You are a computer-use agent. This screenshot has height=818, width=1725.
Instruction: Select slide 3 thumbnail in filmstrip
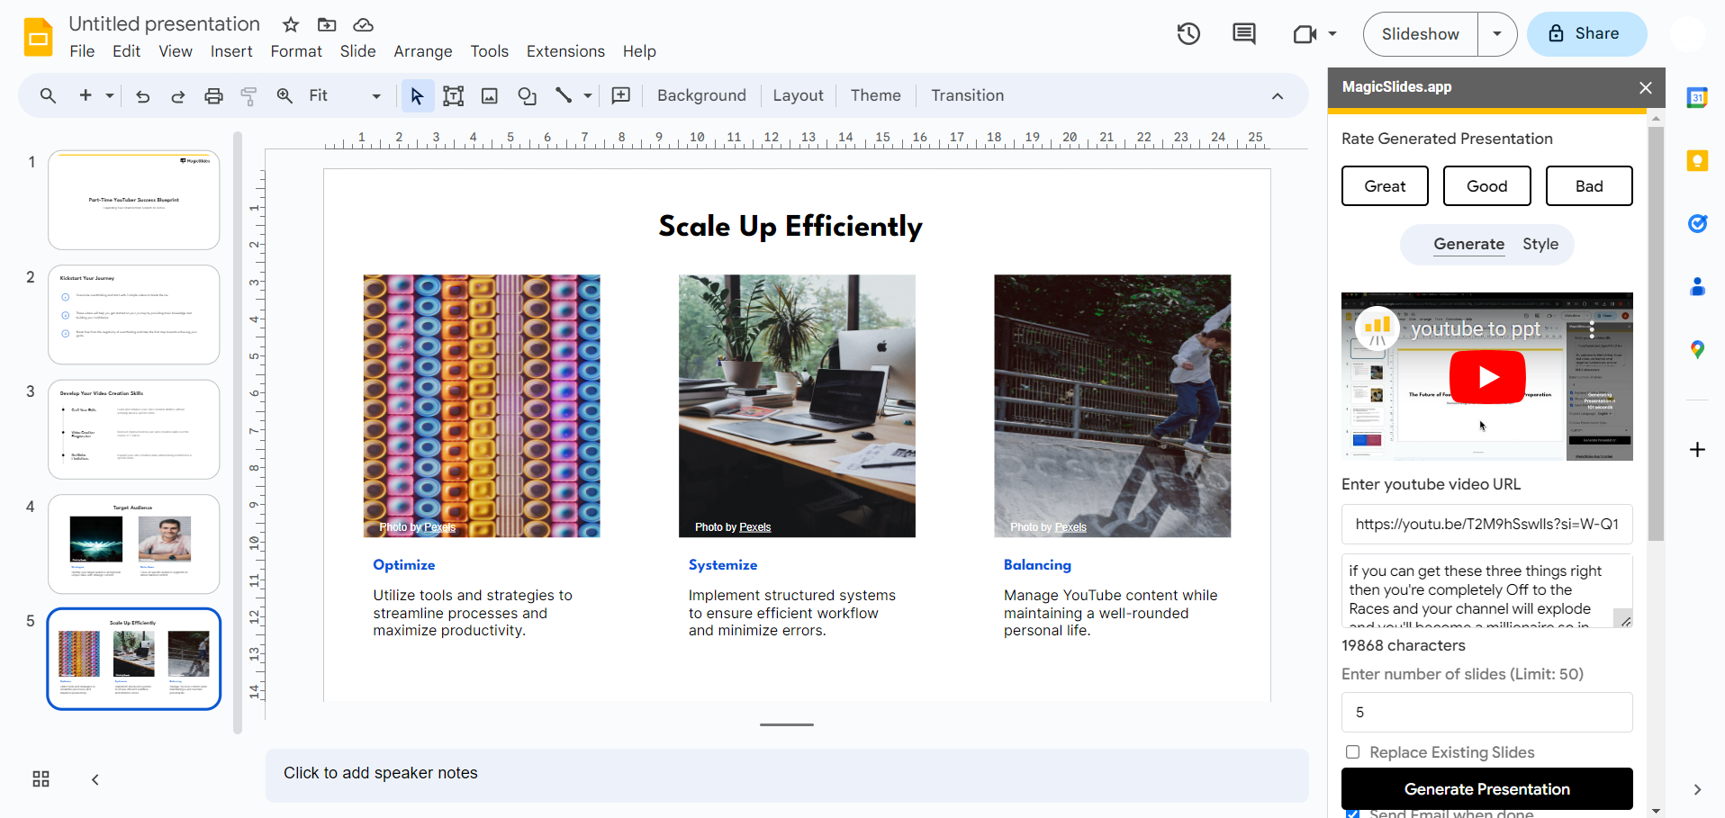click(x=134, y=429)
